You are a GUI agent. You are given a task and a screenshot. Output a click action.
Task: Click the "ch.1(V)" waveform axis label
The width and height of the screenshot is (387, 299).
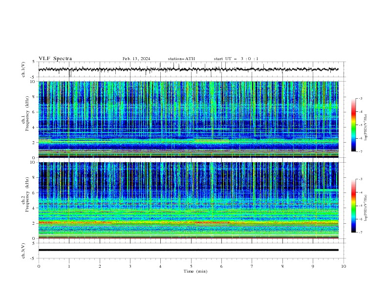[23, 69]
